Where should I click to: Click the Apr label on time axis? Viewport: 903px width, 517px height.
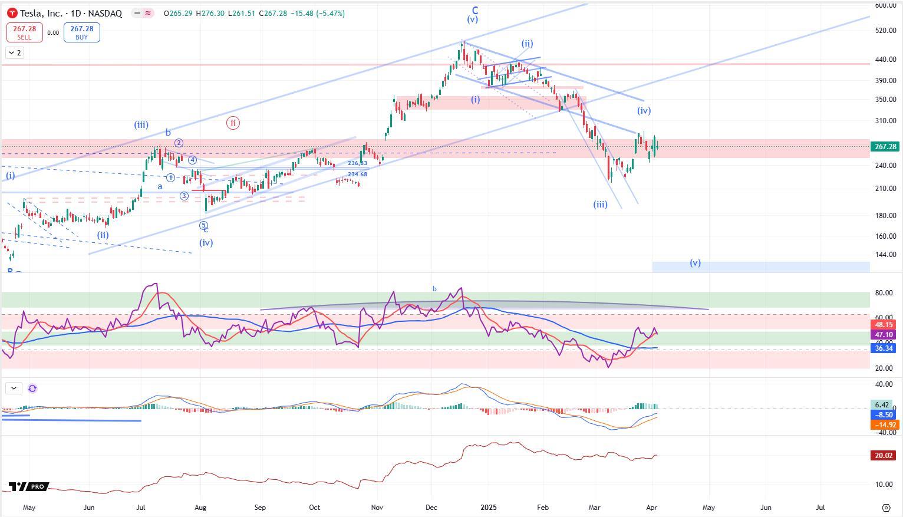coord(652,508)
